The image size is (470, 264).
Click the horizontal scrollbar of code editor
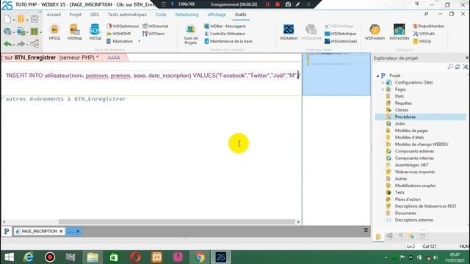pos(176,221)
